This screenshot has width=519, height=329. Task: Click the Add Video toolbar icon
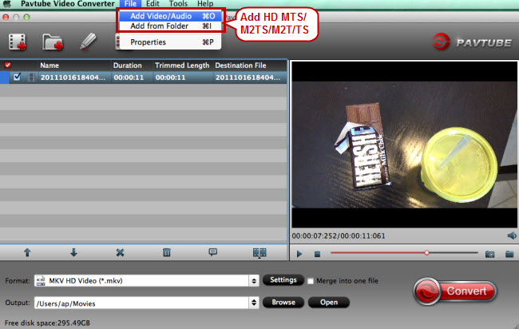click(x=18, y=42)
